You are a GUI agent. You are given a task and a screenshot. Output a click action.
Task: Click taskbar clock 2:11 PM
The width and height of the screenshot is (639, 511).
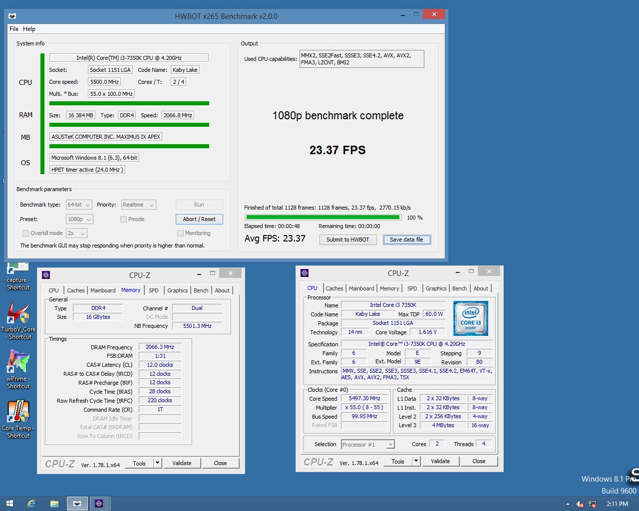click(x=617, y=504)
